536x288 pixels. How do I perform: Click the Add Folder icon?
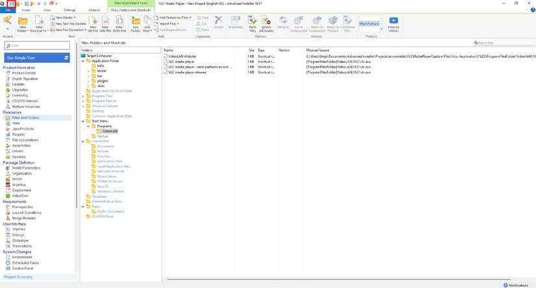(136, 24)
